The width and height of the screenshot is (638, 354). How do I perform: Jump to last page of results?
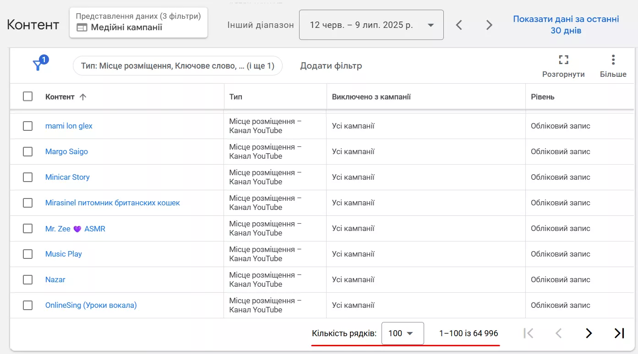619,333
